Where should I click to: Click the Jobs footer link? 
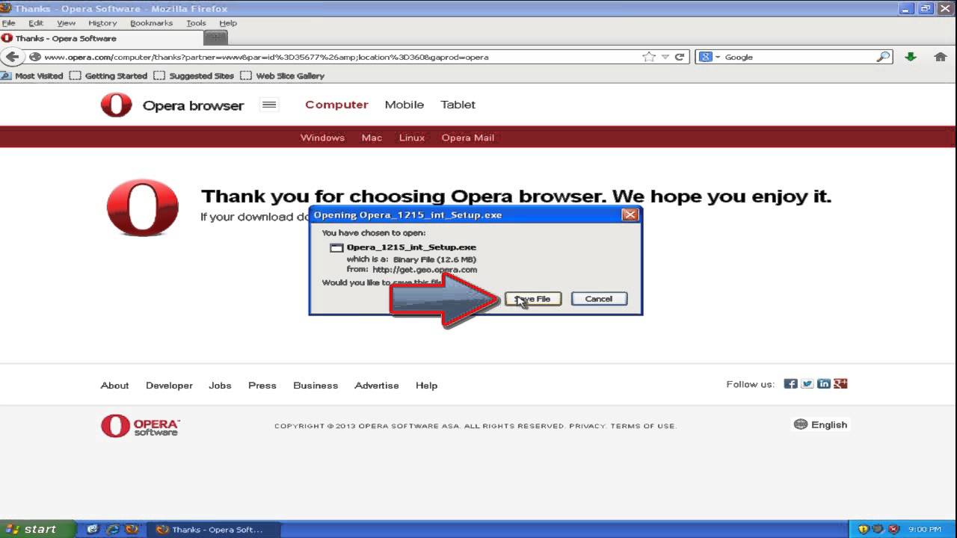[x=220, y=386]
